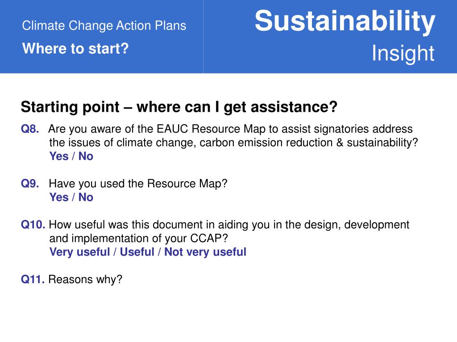457x342 pixels.
Task: Click the 'Q11.' question label
Action: (33, 279)
